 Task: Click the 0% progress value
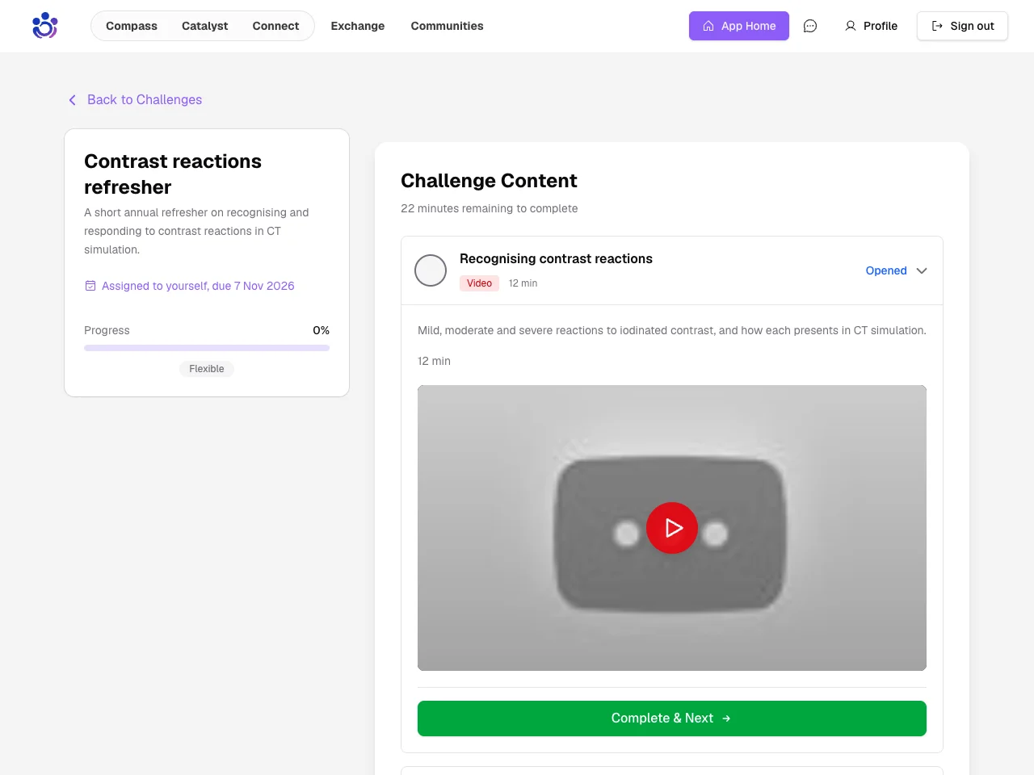click(x=321, y=330)
